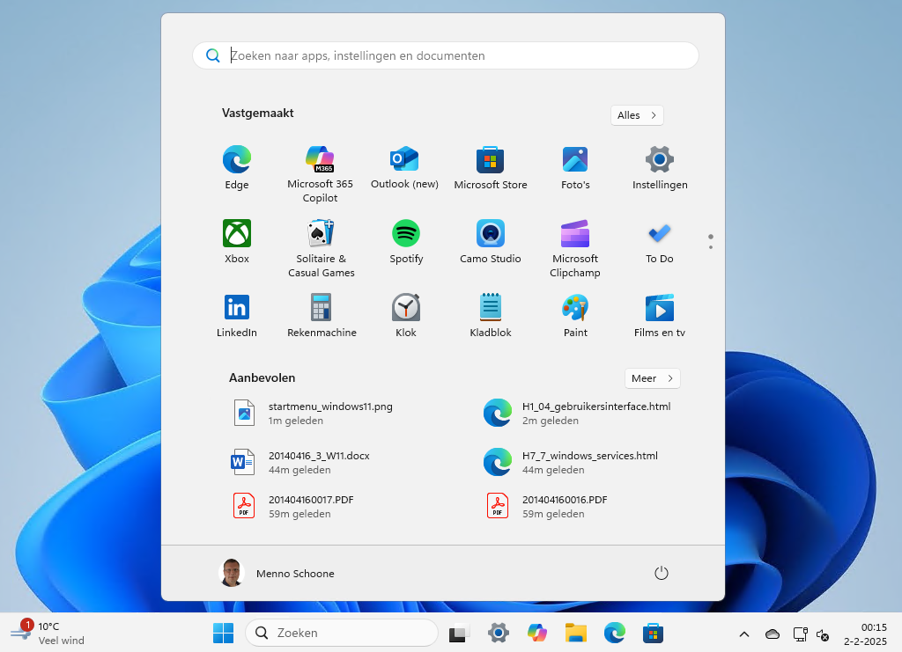Open Instellingen from pinned apps
This screenshot has width=902, height=652.
(660, 168)
